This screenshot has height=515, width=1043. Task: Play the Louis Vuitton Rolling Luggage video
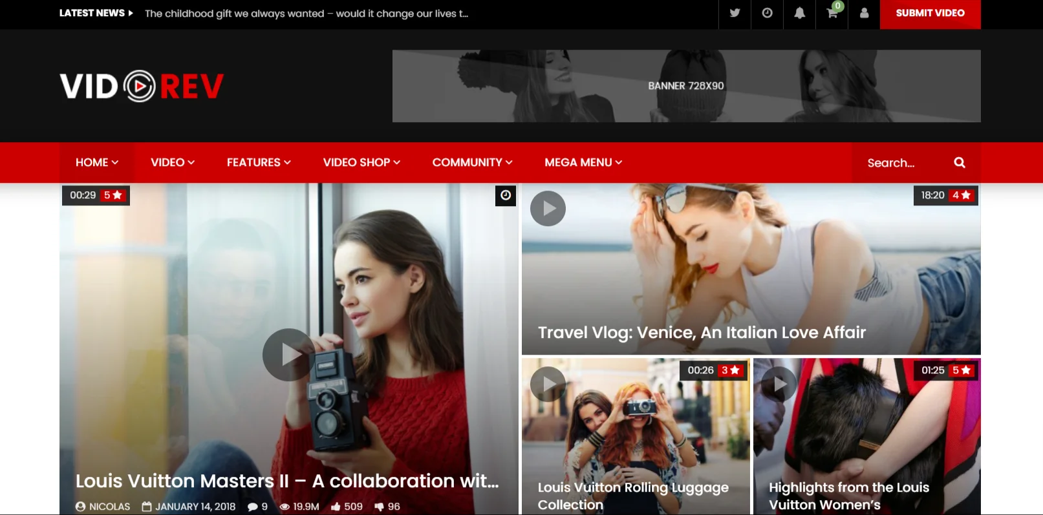point(548,384)
